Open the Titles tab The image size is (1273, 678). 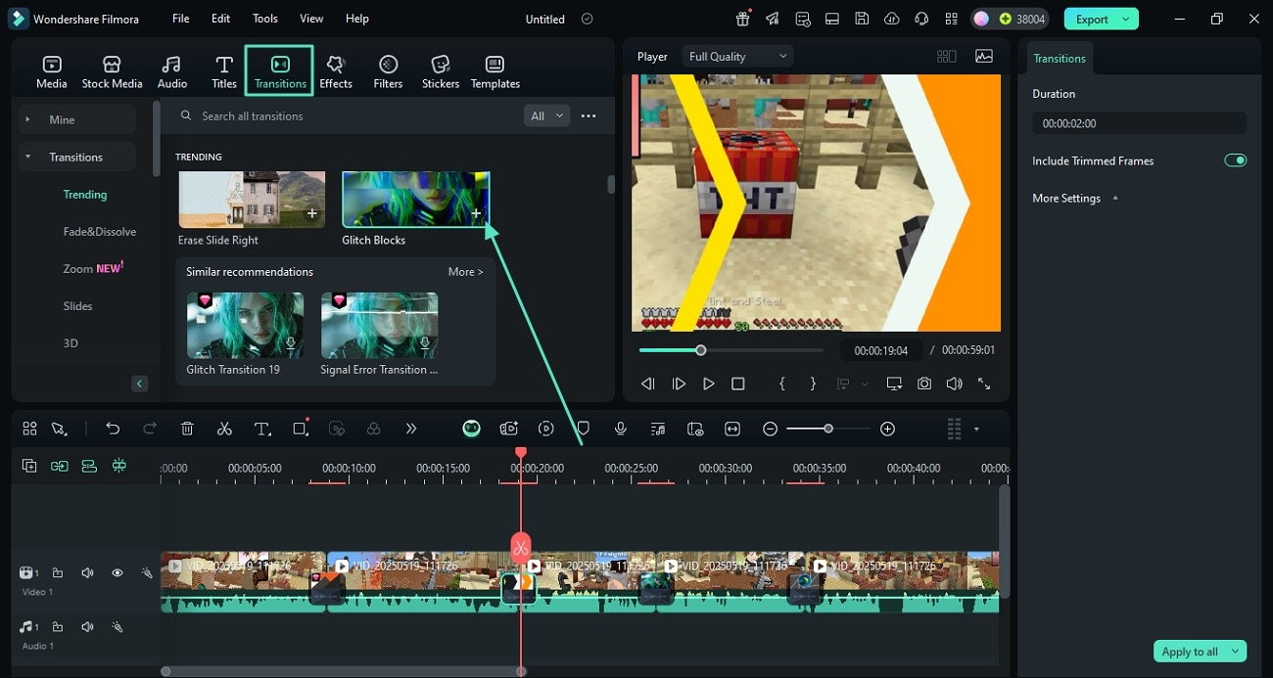coord(224,71)
